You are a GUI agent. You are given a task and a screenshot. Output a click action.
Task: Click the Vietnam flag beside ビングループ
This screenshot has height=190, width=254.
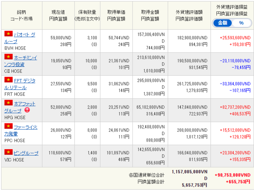pyautogui.click(x=8, y=152)
